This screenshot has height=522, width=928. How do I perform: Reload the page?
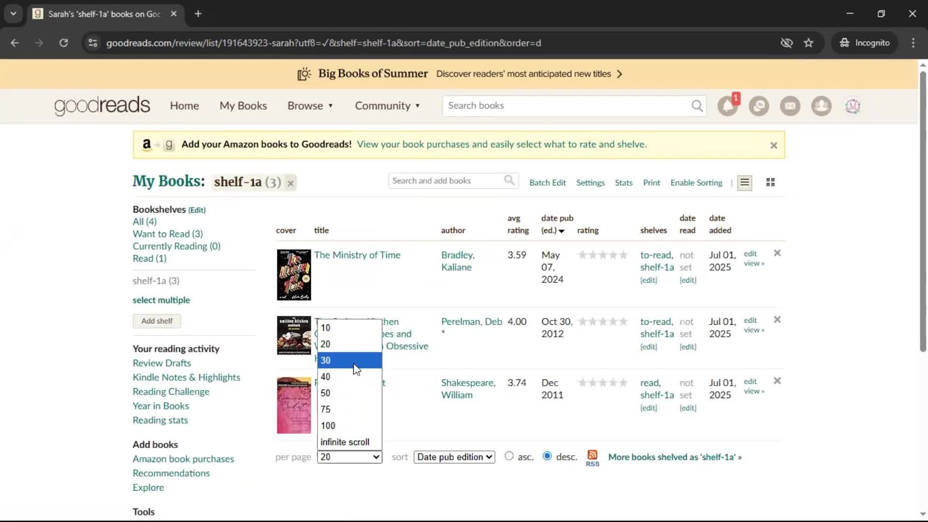(64, 43)
